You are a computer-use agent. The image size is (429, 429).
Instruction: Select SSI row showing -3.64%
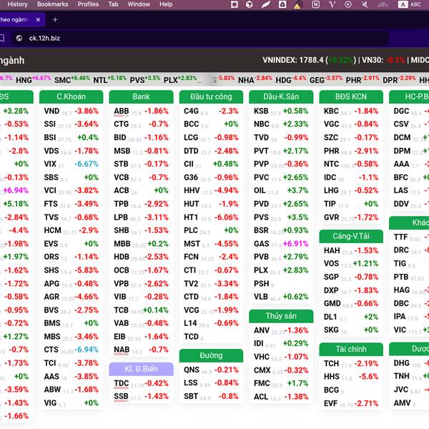coord(71,124)
